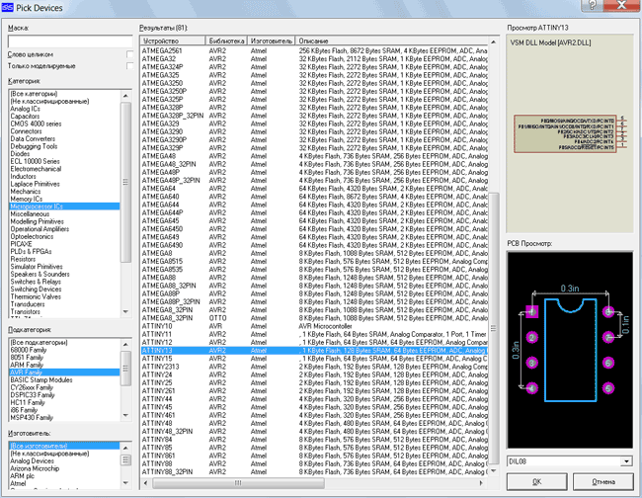Sort by the Библиотека column header

pyautogui.click(x=226, y=41)
